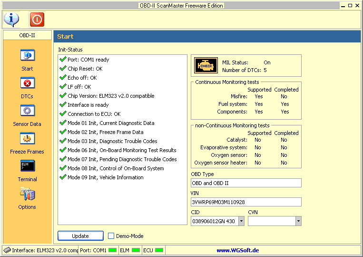363x257 pixels.
Task: Select 'LF off: OK' status line
Action: (79, 87)
